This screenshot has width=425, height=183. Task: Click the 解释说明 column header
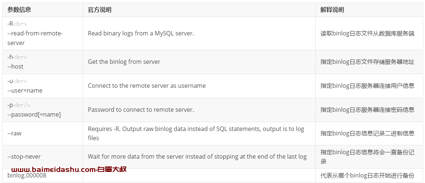(332, 10)
